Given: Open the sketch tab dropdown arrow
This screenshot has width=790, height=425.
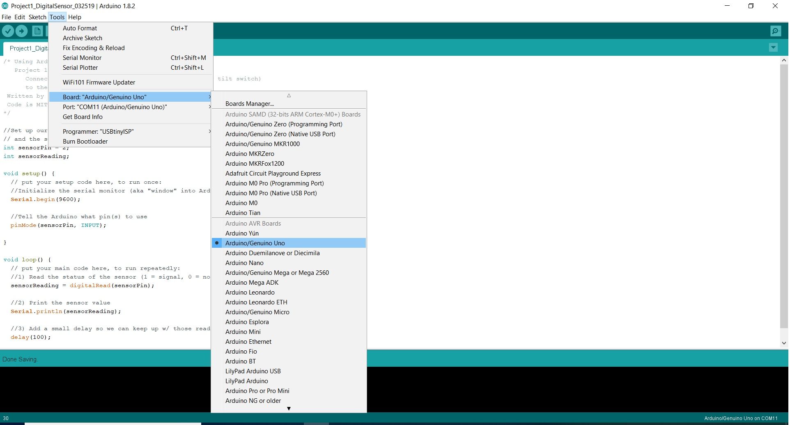Looking at the screenshot, I should (773, 47).
